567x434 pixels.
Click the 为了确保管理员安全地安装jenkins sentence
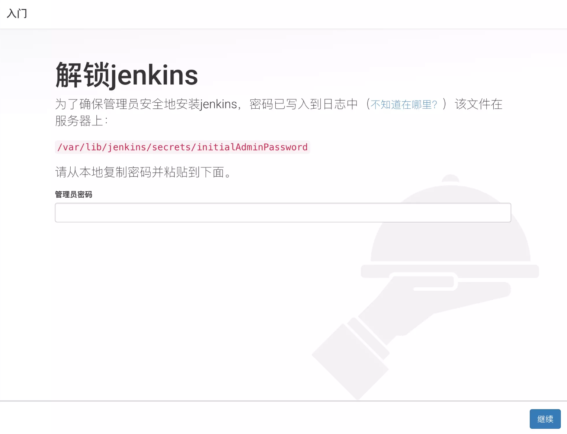[146, 104]
